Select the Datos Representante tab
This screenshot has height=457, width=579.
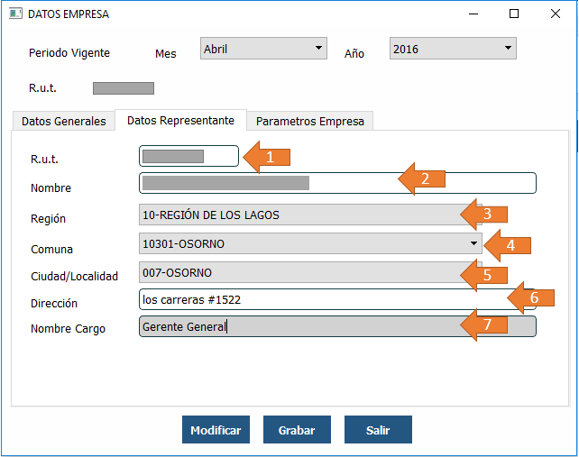pos(180,120)
